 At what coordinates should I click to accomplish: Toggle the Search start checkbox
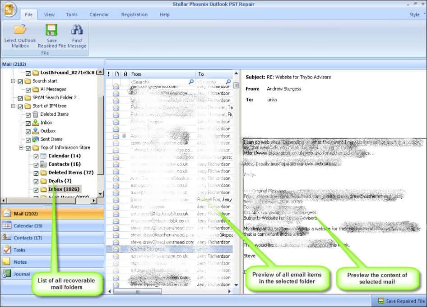coord(20,82)
